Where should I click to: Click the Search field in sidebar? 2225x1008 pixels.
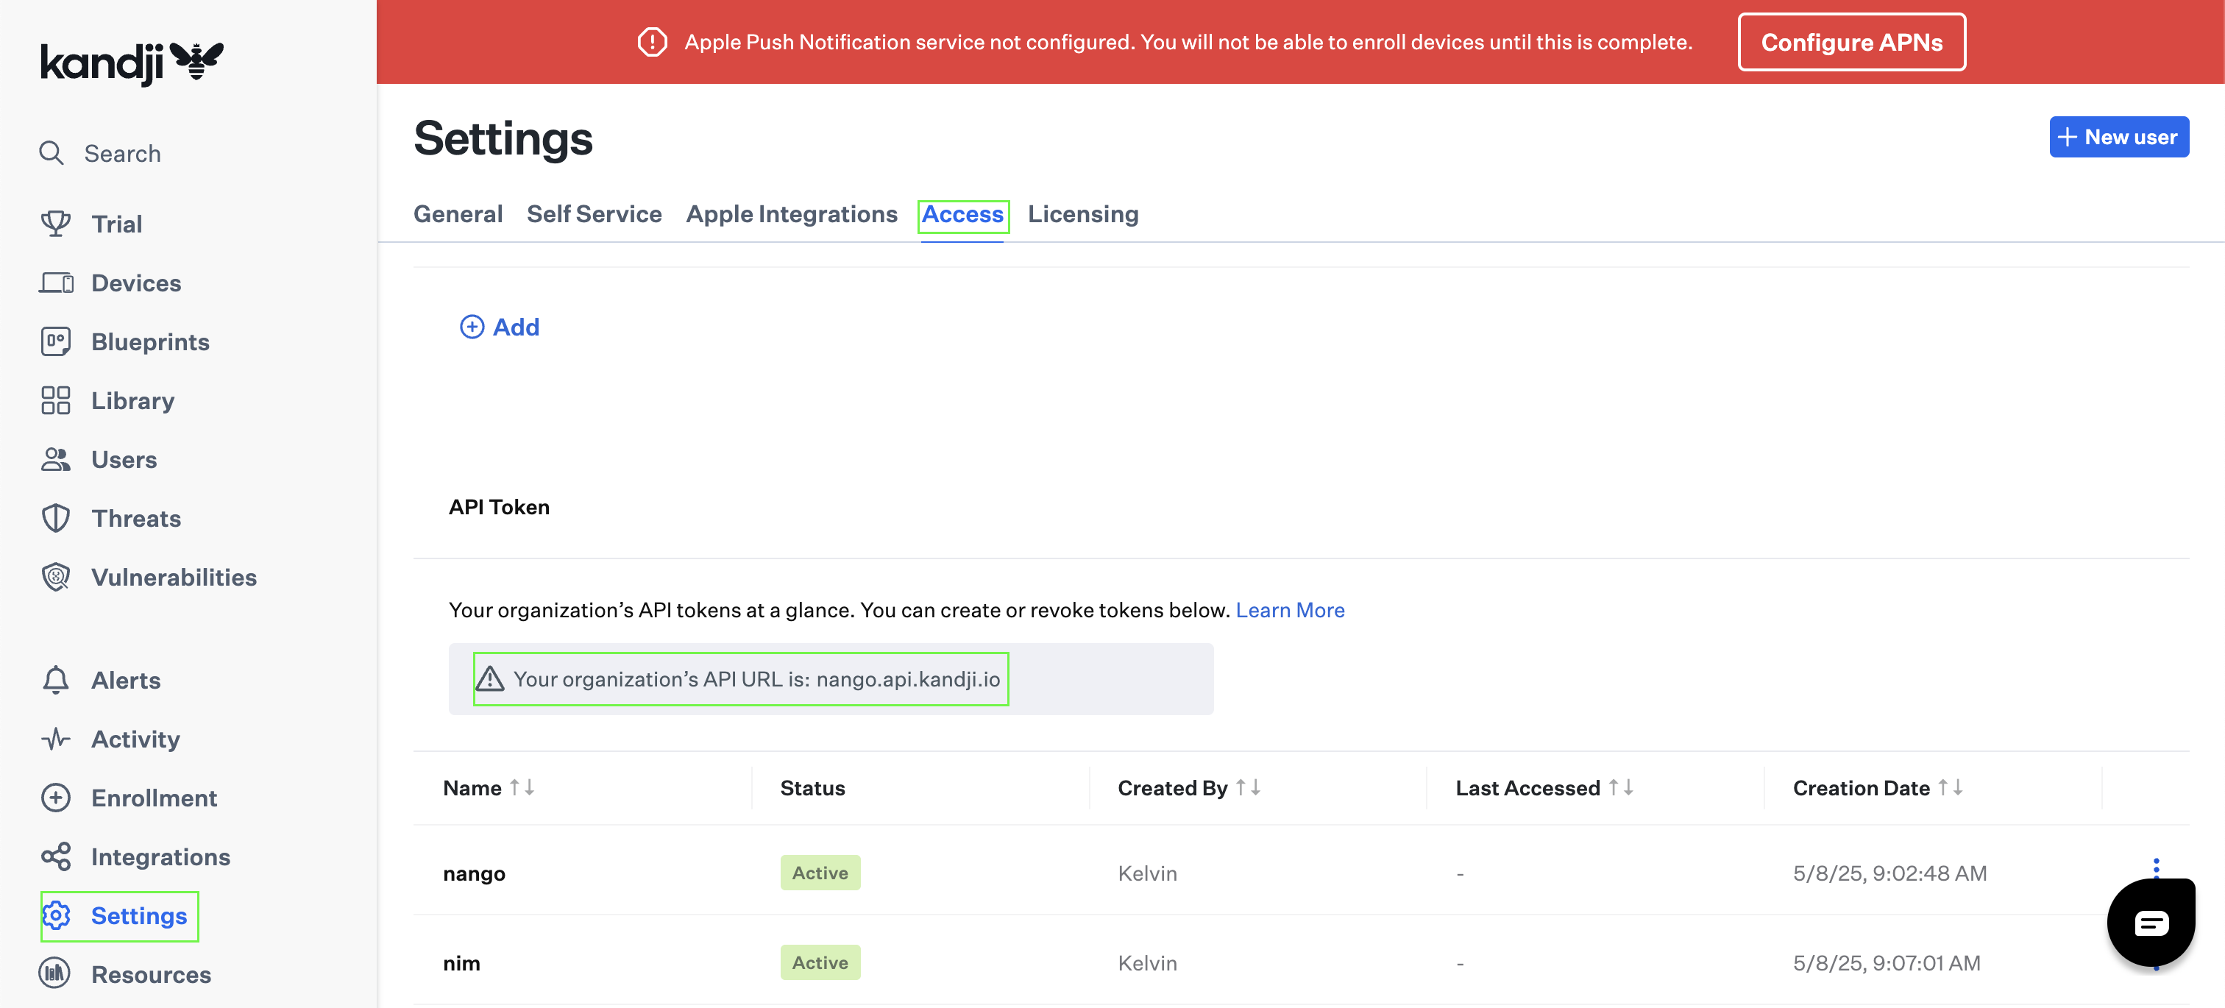[x=123, y=153]
